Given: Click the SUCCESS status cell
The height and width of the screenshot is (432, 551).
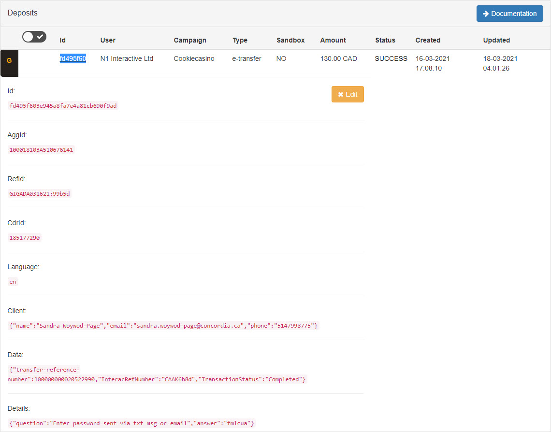Looking at the screenshot, I should [391, 58].
